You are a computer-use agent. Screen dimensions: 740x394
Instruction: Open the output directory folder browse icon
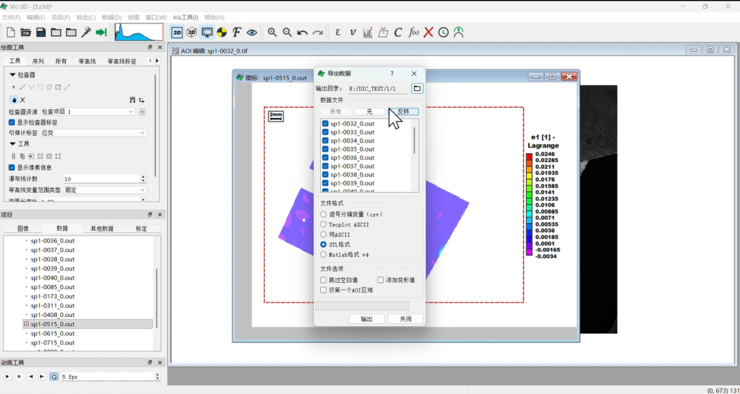[417, 88]
